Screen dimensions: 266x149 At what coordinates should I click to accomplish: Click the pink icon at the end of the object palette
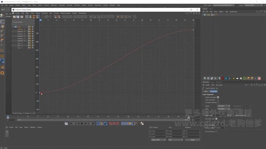[259, 78]
